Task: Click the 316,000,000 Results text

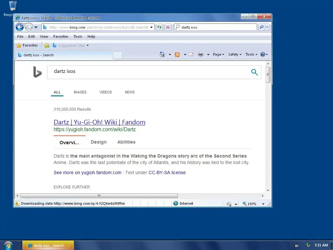Action: (72, 109)
